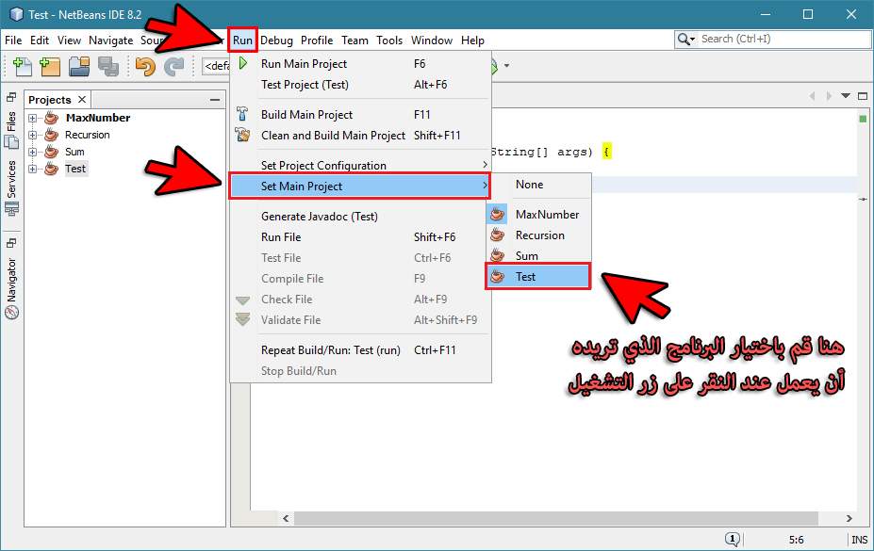This screenshot has width=874, height=551.
Task: Select Recursion in the Projects tree
Action: point(87,135)
